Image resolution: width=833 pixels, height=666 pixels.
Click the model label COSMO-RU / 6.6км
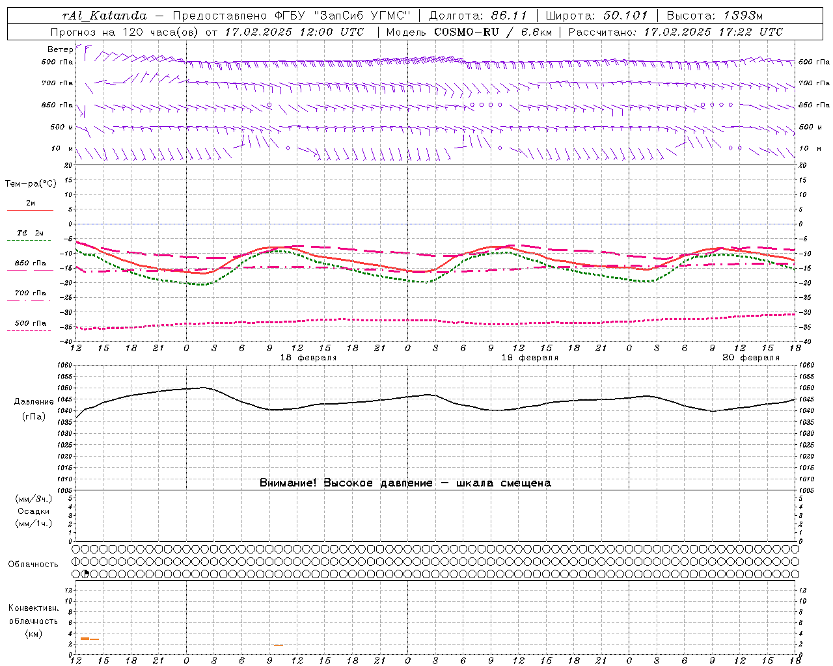tap(493, 32)
